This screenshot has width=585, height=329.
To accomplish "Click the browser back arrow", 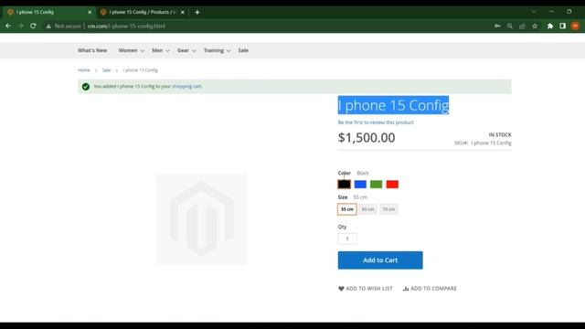I will point(8,27).
